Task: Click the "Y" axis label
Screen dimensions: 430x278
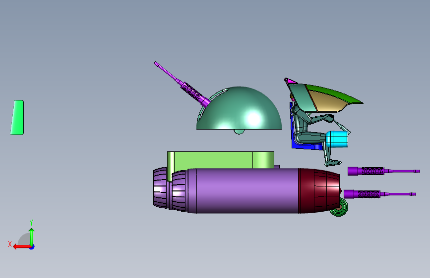Action: pos(31,222)
